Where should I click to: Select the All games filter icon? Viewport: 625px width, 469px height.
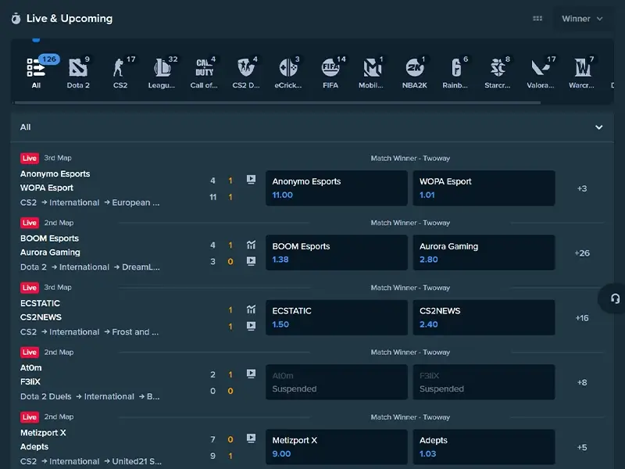[x=36, y=68]
